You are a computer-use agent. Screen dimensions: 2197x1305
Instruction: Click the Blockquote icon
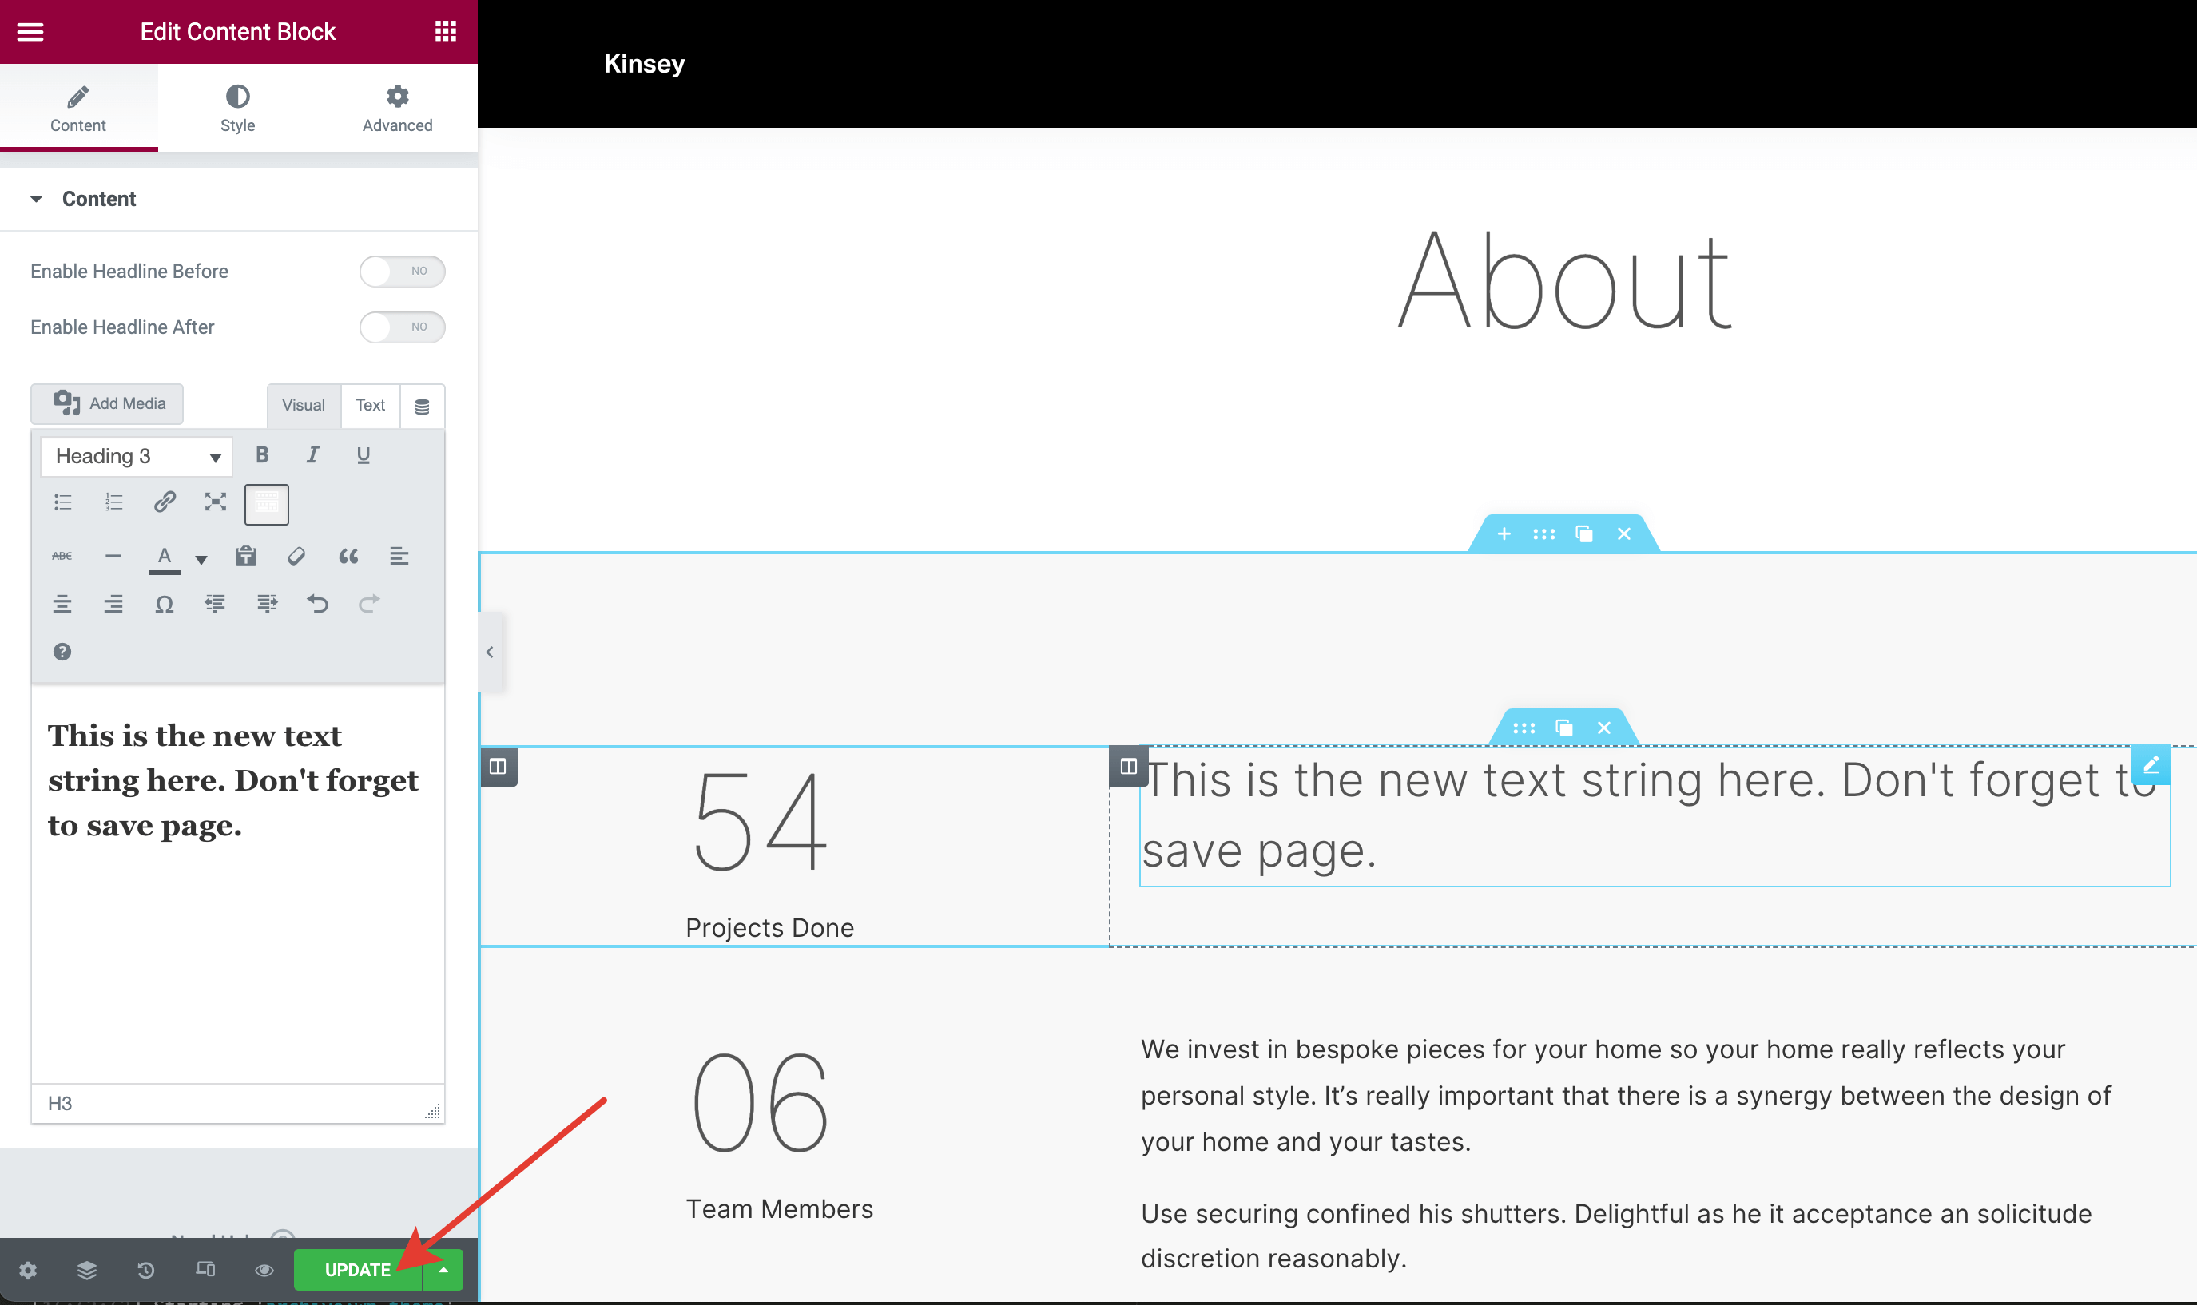tap(348, 556)
